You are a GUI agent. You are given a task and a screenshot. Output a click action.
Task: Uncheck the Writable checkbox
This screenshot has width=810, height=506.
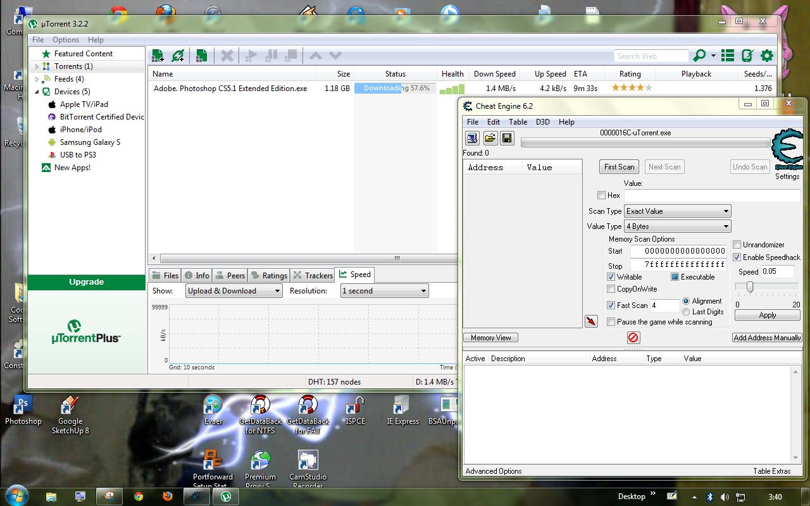pyautogui.click(x=611, y=277)
